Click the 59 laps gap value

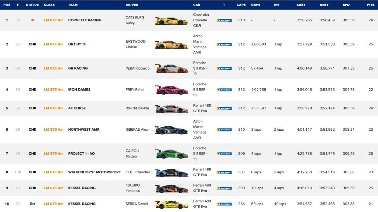pos(257,204)
